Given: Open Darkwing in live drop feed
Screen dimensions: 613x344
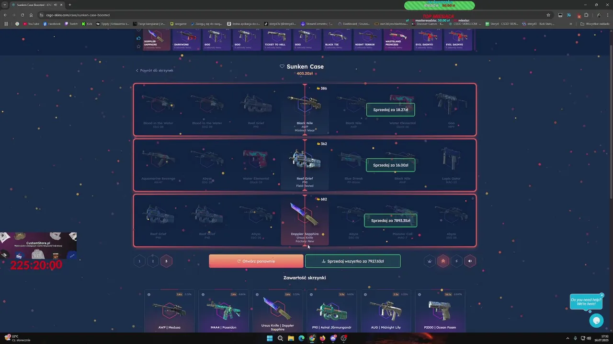Looking at the screenshot, I should pyautogui.click(x=186, y=40).
